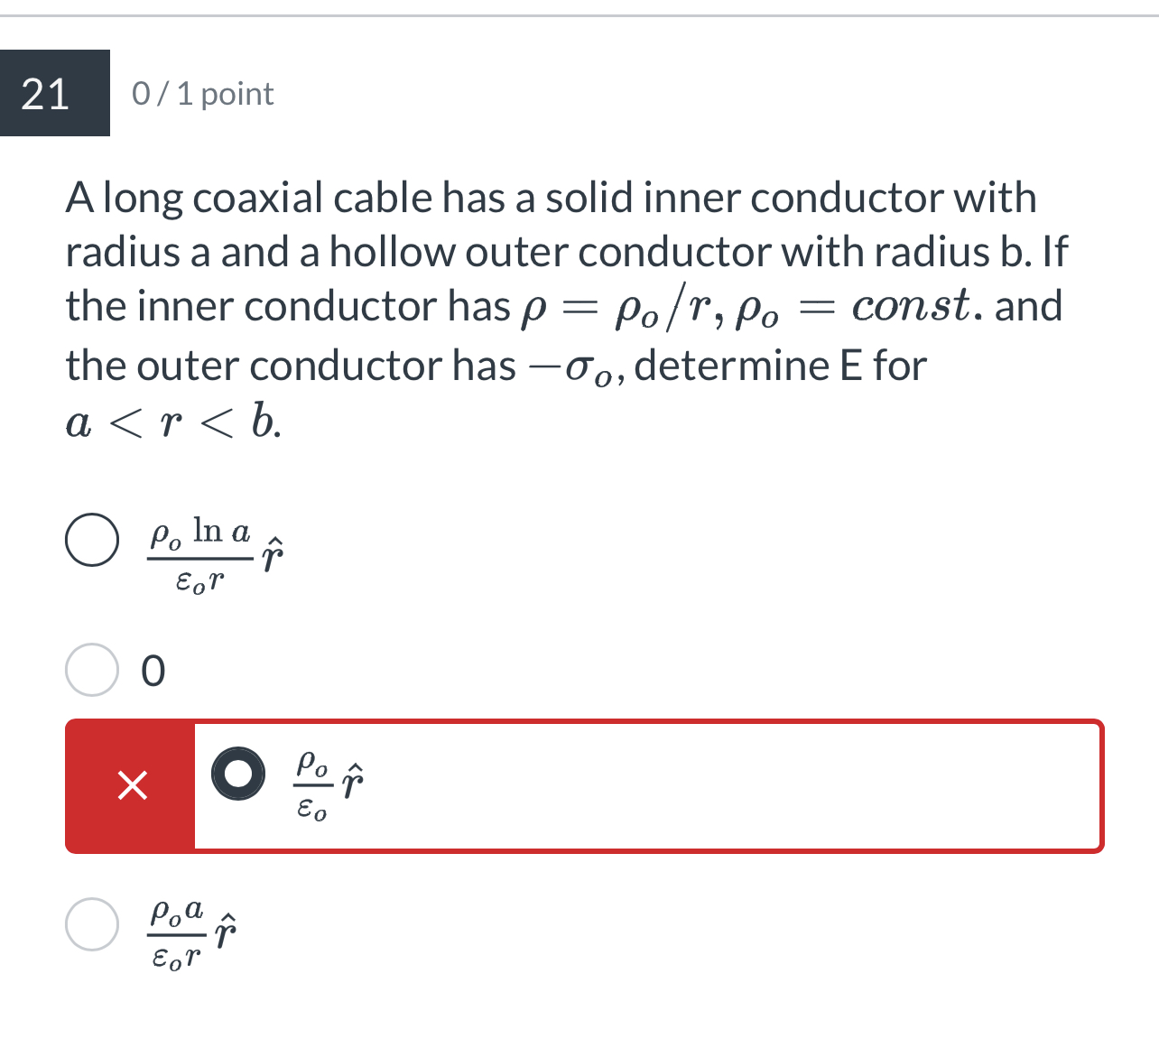Click the question text paragraph
Screen dimensions: 1159x1039
[x=542, y=307]
